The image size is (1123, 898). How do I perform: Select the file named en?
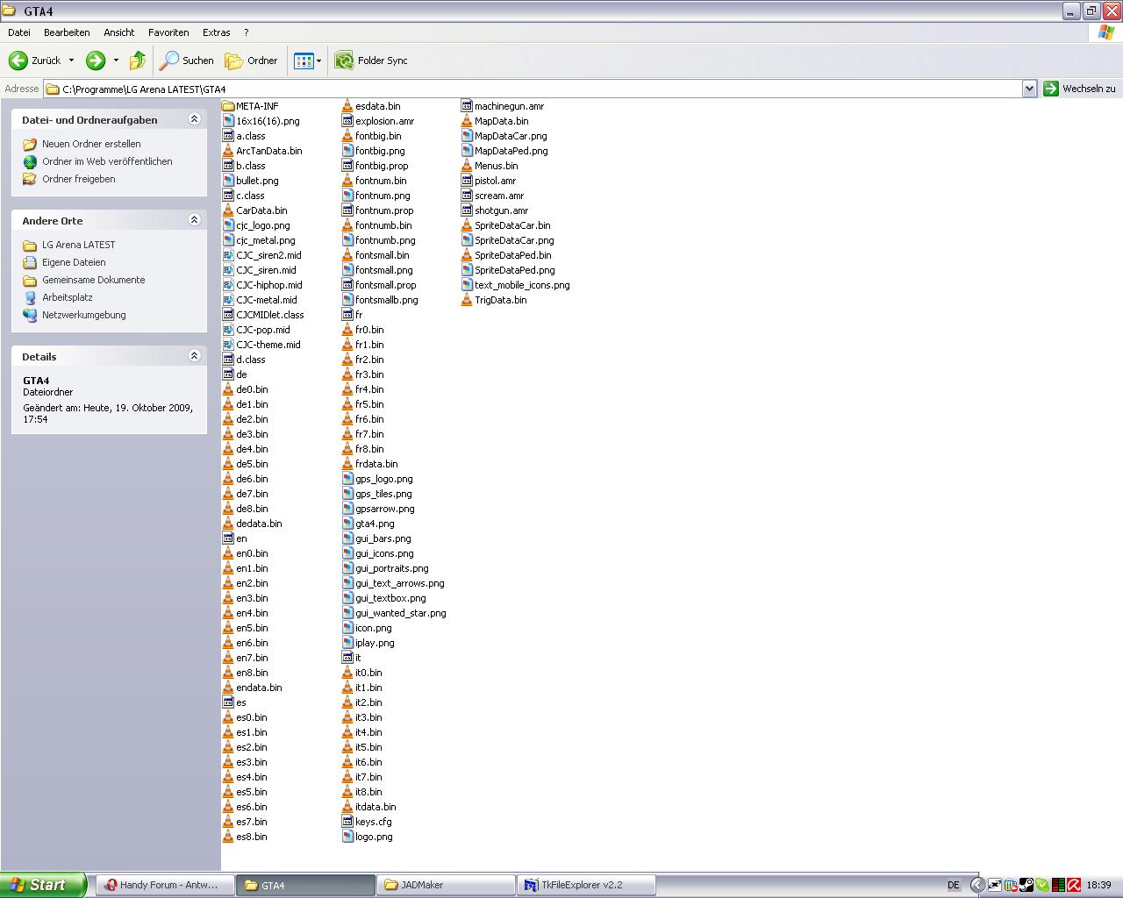(241, 538)
